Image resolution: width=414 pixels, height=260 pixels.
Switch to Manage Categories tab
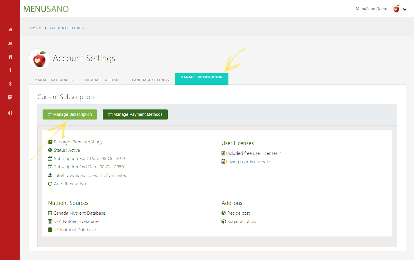click(54, 80)
